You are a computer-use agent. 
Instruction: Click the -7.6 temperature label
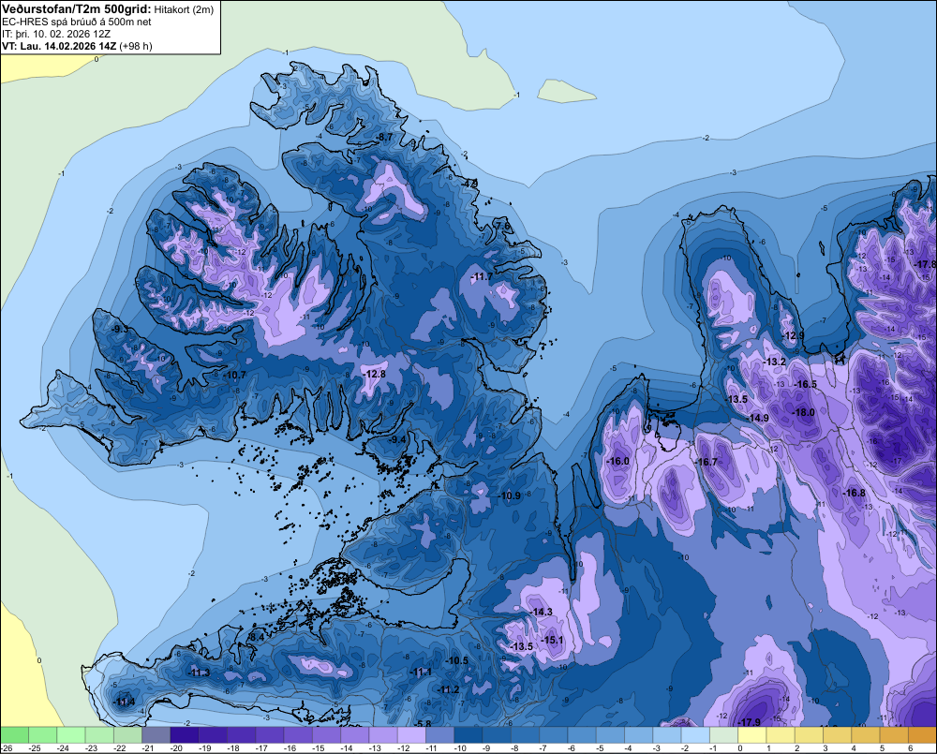point(502,226)
